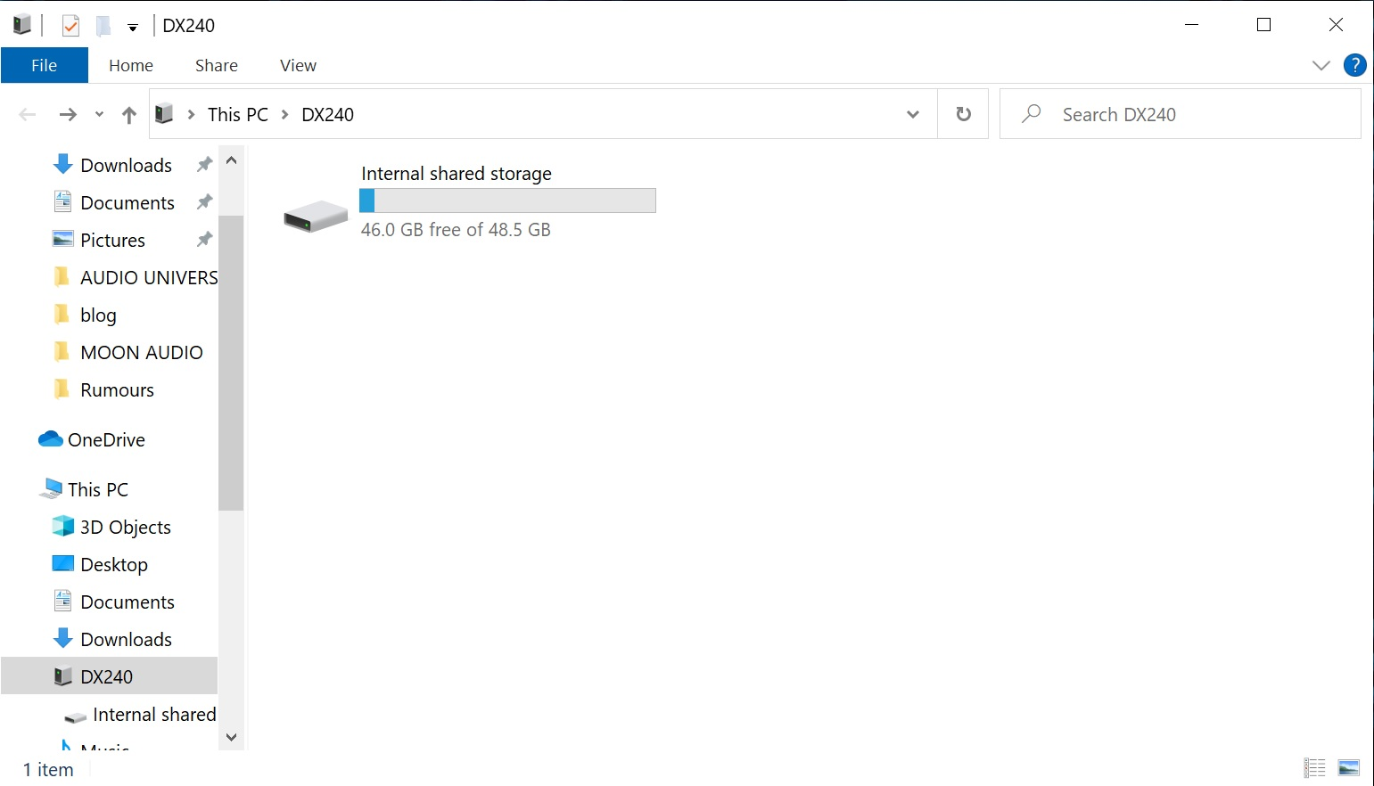Expand the ribbon with the chevron
Image resolution: width=1374 pixels, height=786 pixels.
click(x=1321, y=65)
